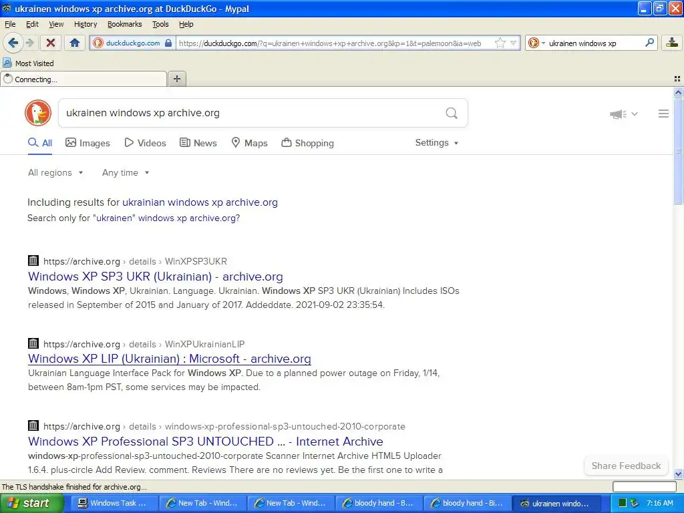Viewport: 684px width, 513px height.
Task: Click the TLS handshake status bar text
Action: pos(74,487)
